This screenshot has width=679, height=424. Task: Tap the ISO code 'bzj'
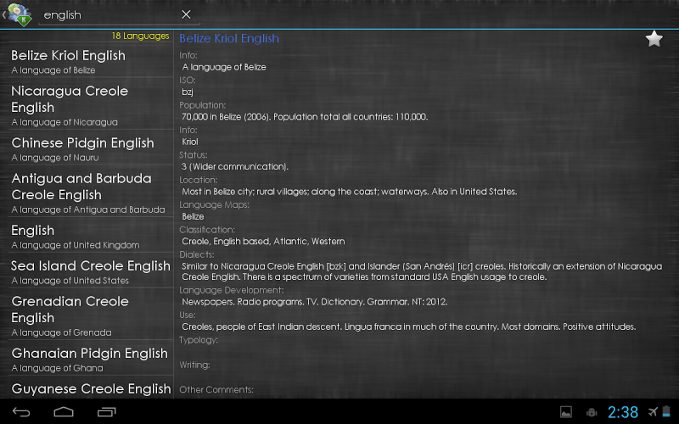188,92
